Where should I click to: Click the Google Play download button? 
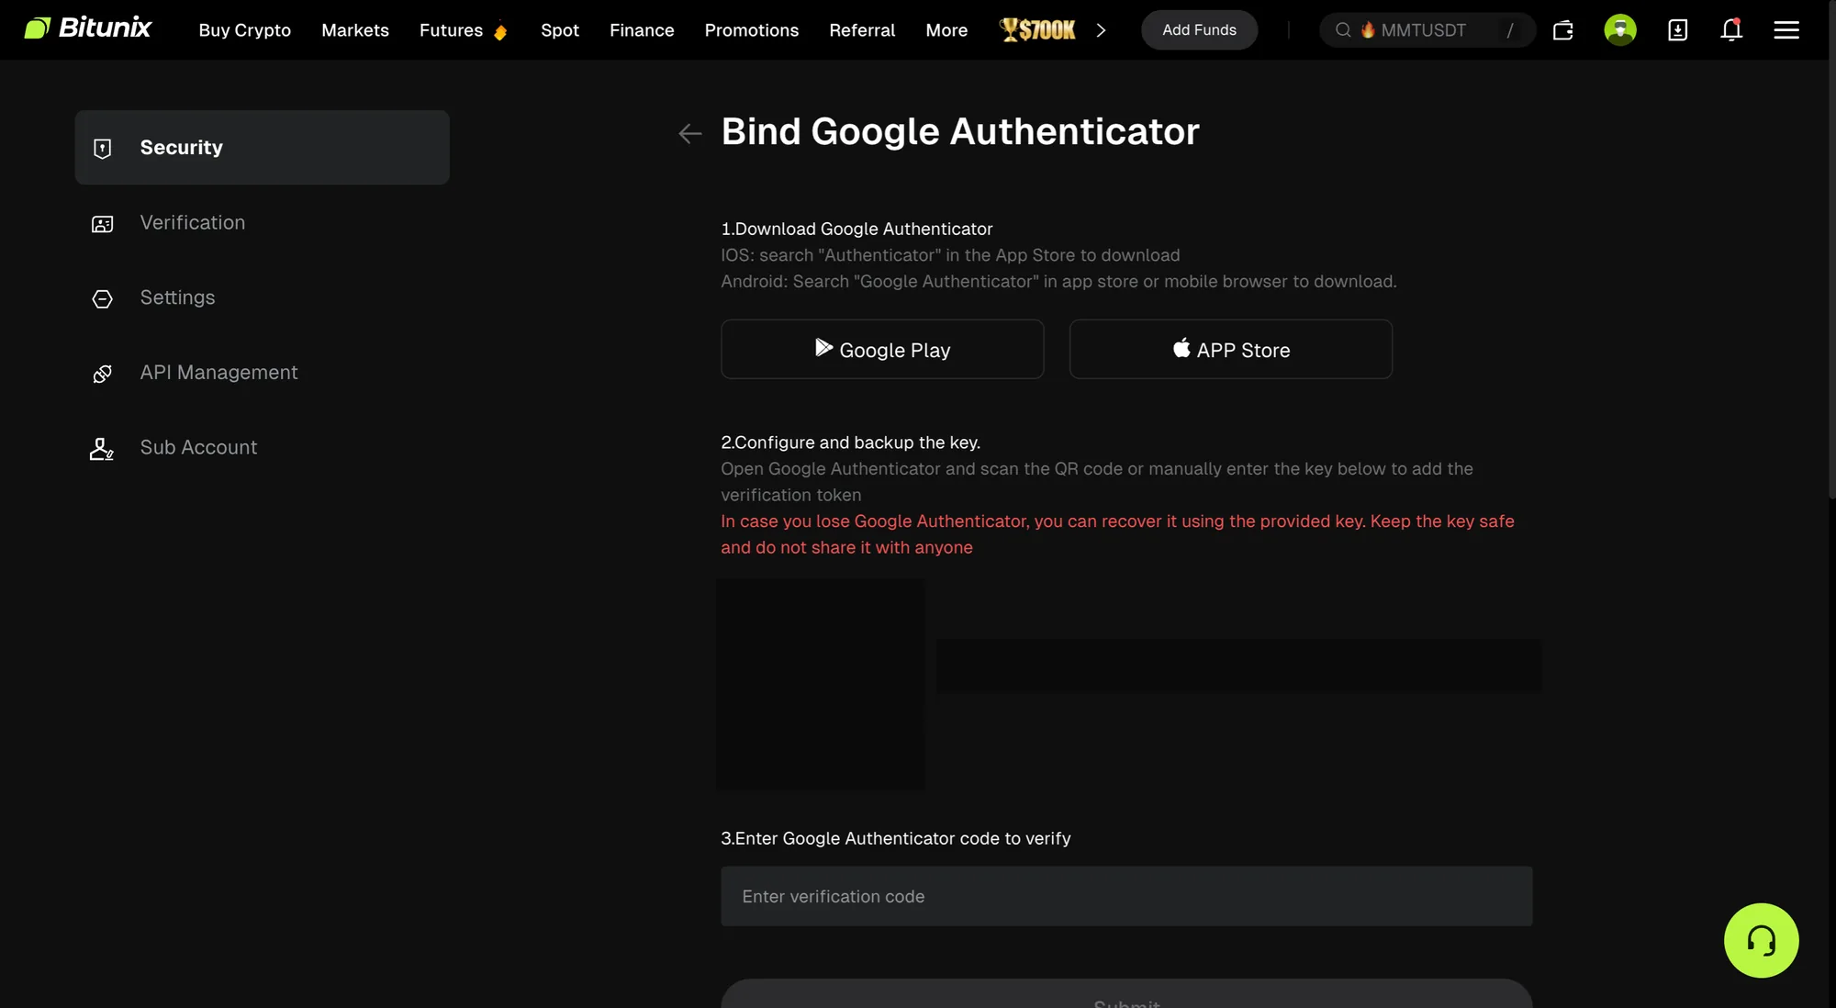click(x=882, y=349)
